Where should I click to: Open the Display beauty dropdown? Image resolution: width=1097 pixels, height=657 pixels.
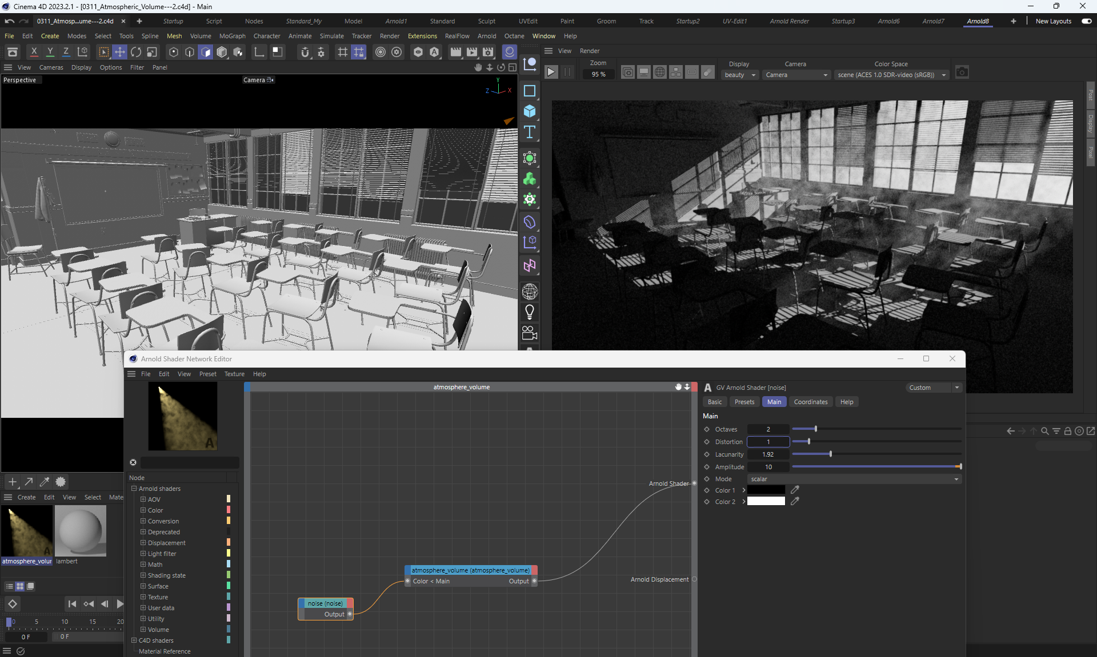point(739,75)
